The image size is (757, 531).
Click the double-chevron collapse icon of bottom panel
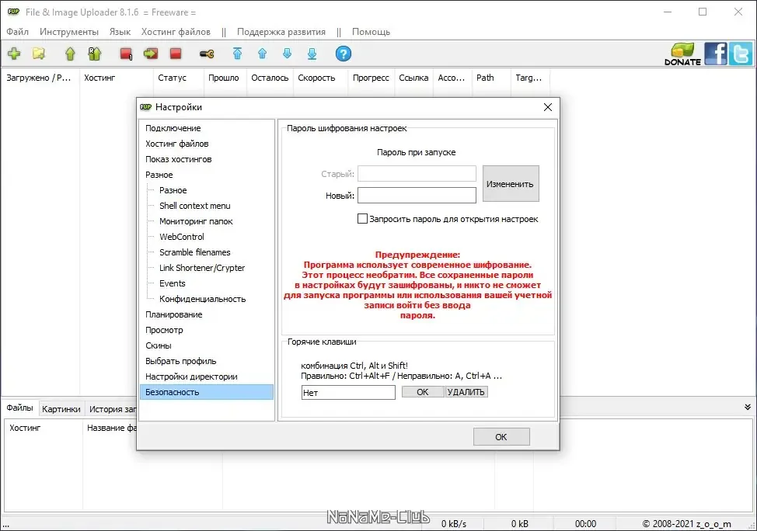(748, 407)
